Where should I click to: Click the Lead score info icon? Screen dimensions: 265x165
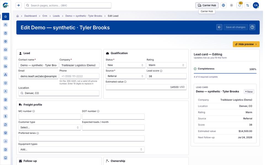[x=161, y=71]
